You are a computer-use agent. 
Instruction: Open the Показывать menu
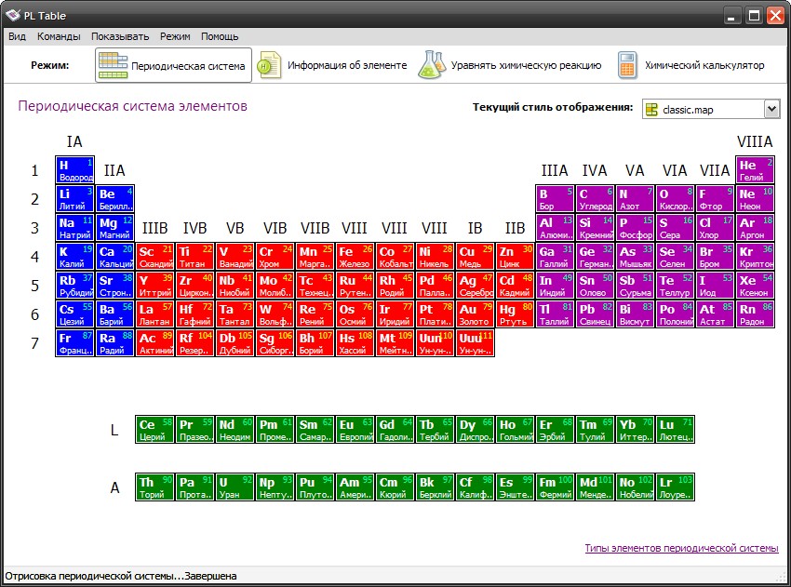click(120, 36)
